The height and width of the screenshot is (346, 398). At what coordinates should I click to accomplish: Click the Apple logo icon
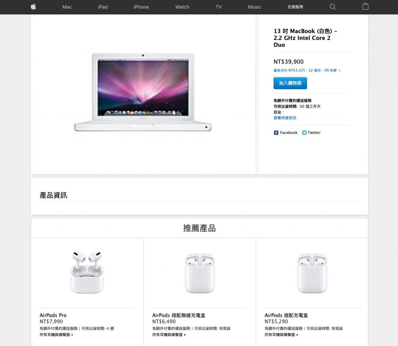[33, 7]
